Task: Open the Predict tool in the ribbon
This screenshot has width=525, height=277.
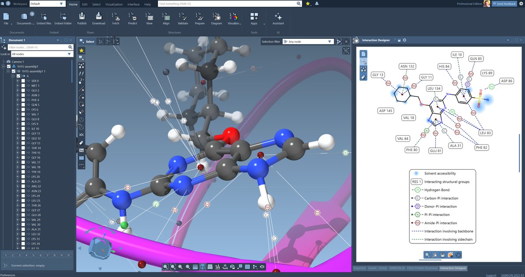Action: (133, 18)
